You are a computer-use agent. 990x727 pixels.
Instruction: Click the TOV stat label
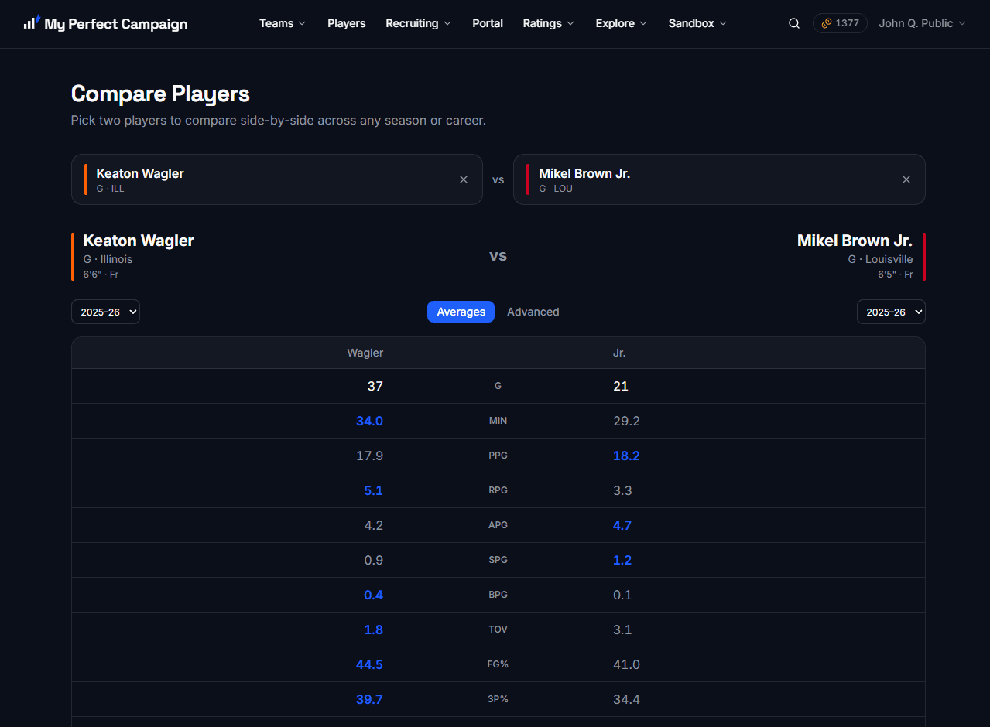498,630
